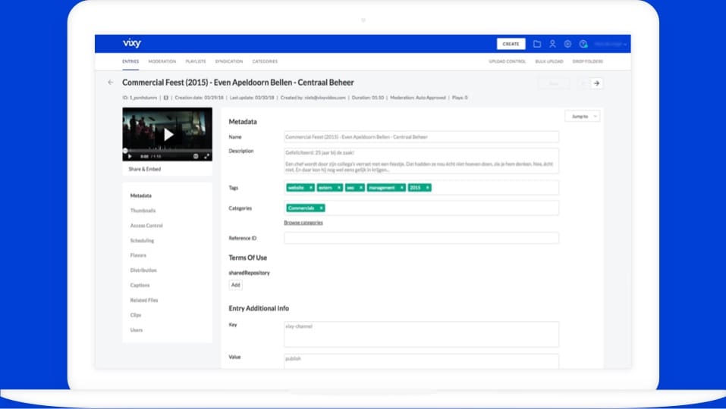726x409 pixels.
Task: Select Scheduling in the side menu
Action: click(x=142, y=241)
